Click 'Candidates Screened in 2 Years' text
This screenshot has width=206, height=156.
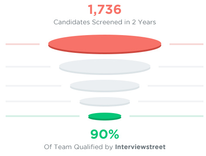point(105,22)
